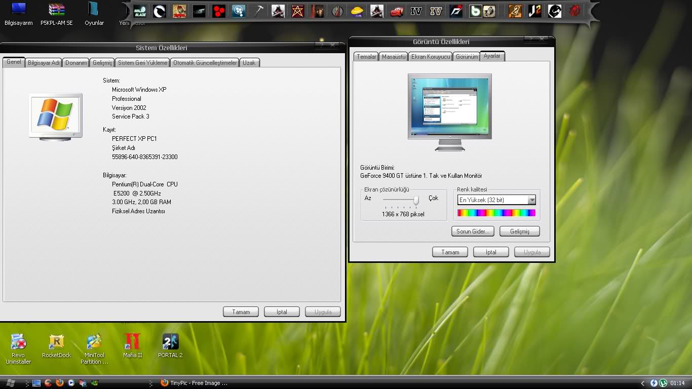
Task: Select the Ayarlar tab
Action: [x=492, y=56]
